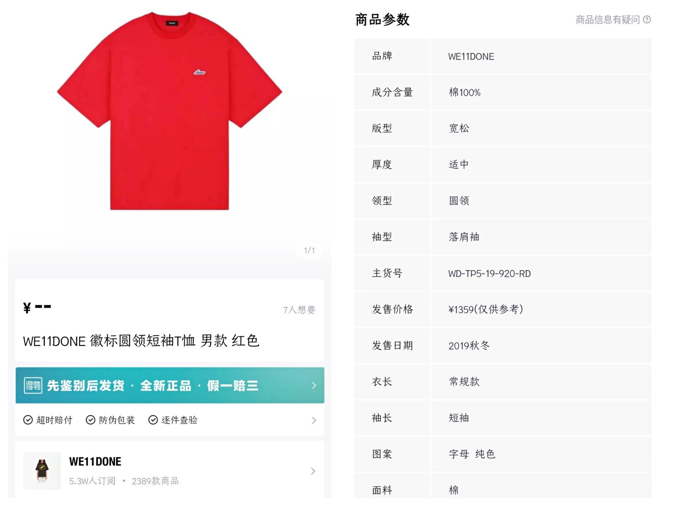The height and width of the screenshot is (506, 675).
Task: Click the 发售日期 parameter label
Action: tap(392, 346)
